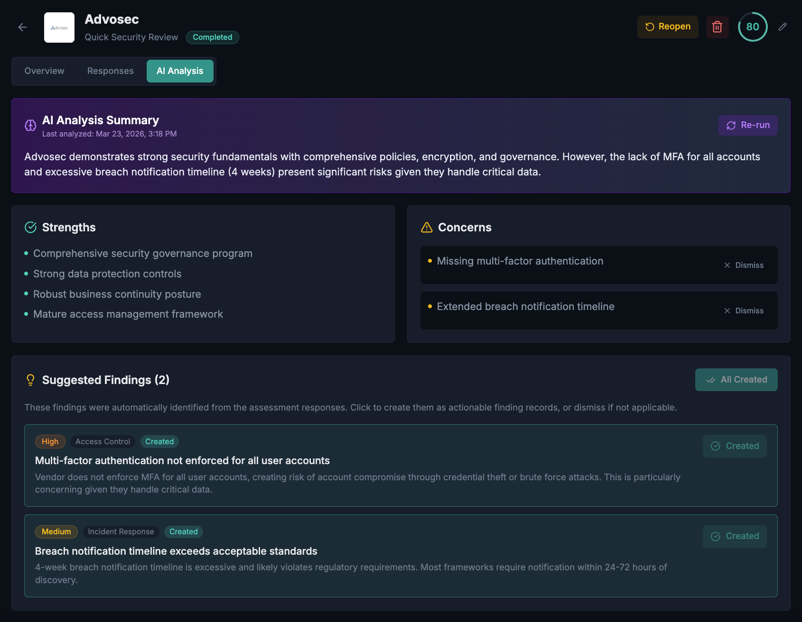This screenshot has height=622, width=802.
Task: Click the Completed status badge
Action: tap(212, 37)
